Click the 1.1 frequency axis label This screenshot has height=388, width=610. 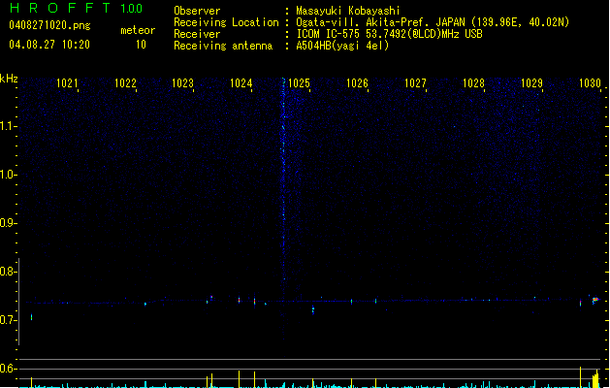(8, 126)
